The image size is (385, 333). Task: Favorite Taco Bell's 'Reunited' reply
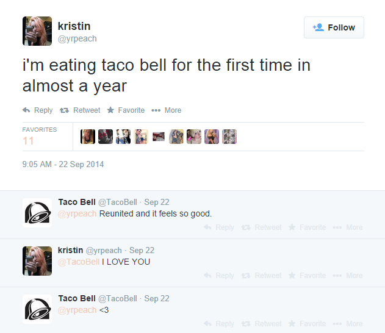pos(307,227)
